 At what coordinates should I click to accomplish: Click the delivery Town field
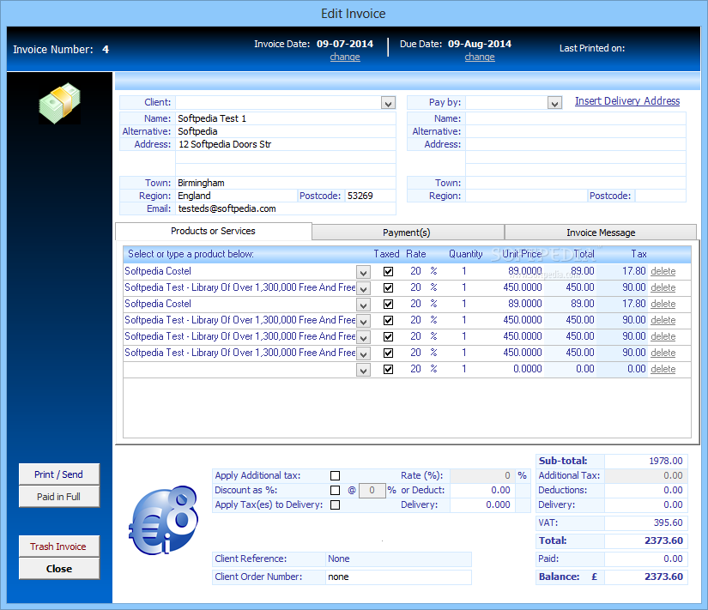pyautogui.click(x=576, y=183)
